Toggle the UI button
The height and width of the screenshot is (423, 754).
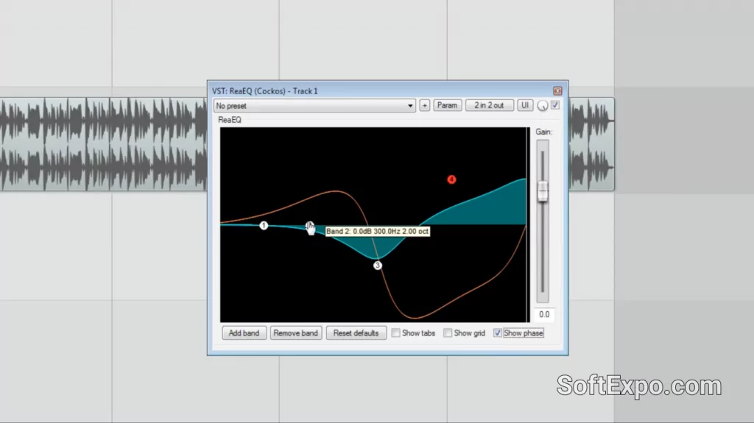[x=525, y=106]
